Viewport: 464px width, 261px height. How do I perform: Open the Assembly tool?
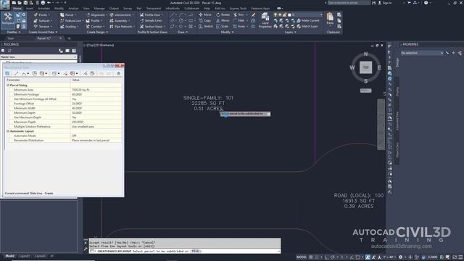click(x=119, y=21)
